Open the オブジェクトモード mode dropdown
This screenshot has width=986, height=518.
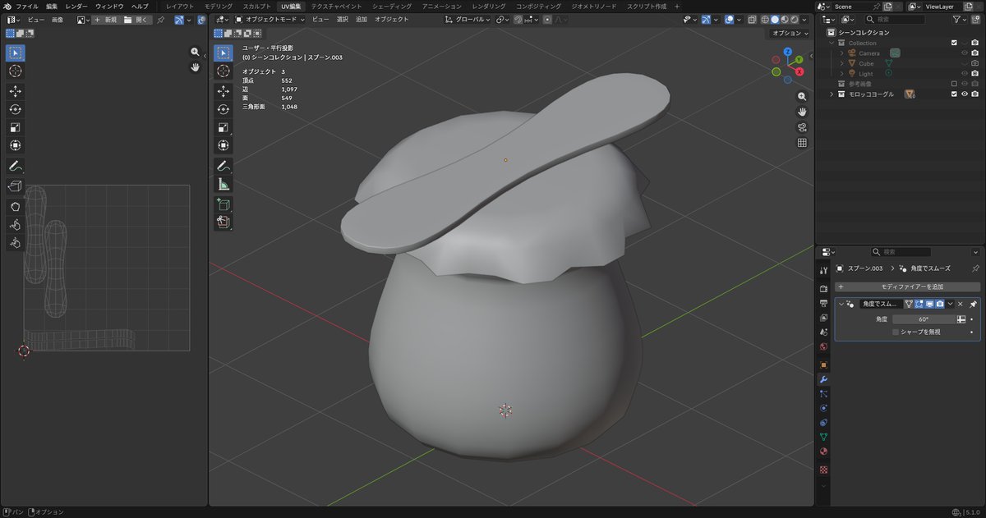[x=269, y=19]
